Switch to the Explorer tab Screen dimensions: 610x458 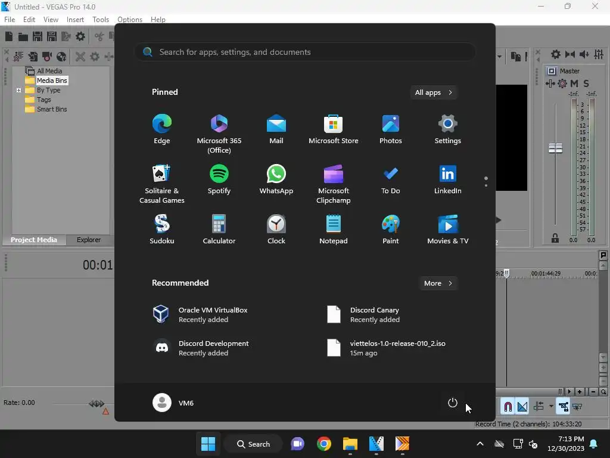pyautogui.click(x=89, y=240)
